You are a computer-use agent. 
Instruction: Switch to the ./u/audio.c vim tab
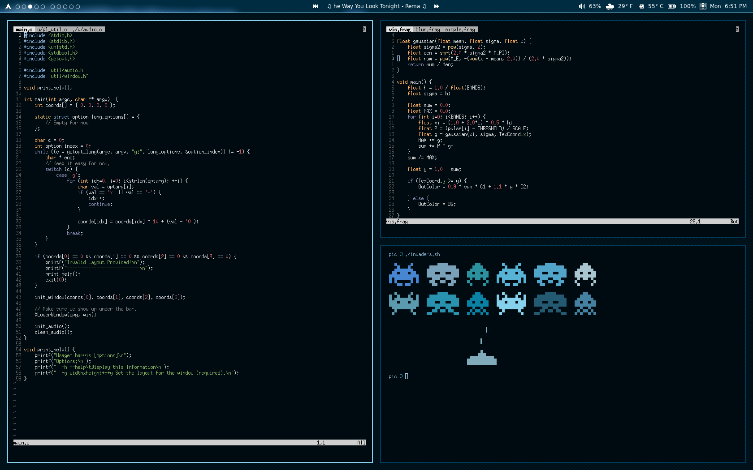tap(88, 30)
